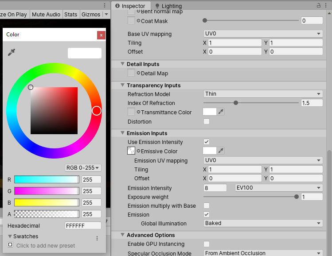Image resolution: width=332 pixels, height=256 pixels.
Task: Select the Emissive Color texture slot
Action: point(131,151)
